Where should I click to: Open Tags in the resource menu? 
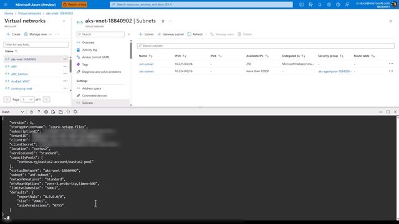[85, 65]
